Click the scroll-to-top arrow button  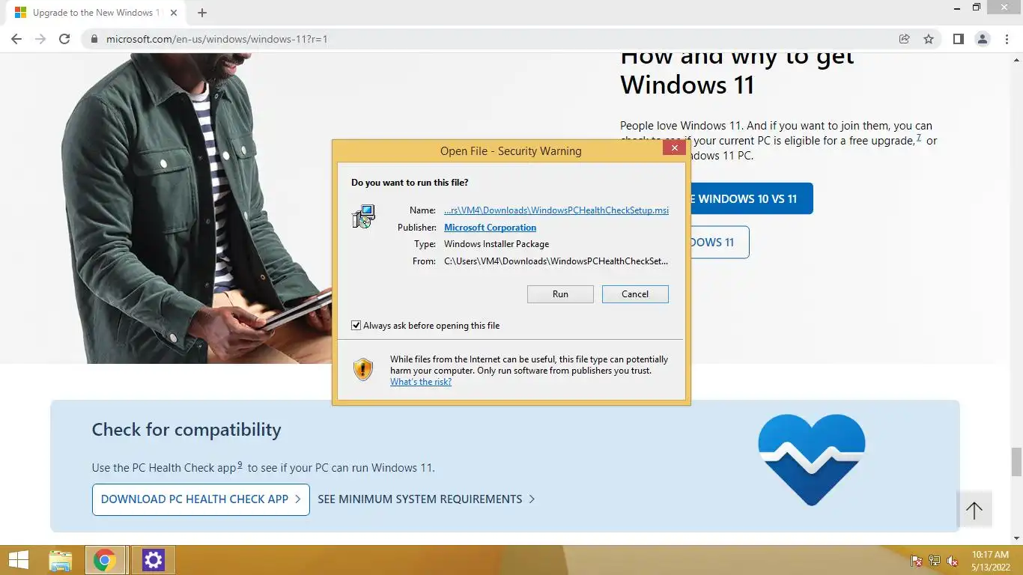coord(974,511)
